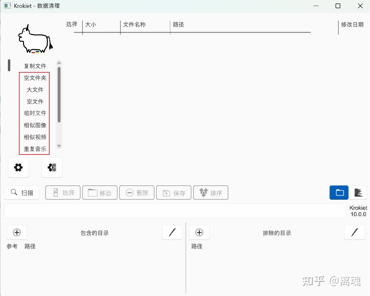Select the 空文件夹 tool

click(35, 78)
